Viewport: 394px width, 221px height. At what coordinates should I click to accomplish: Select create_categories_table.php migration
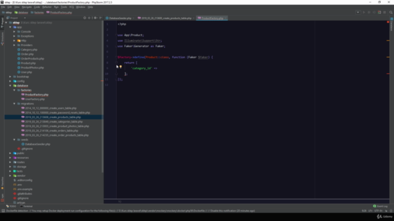pyautogui.click(x=52, y=122)
